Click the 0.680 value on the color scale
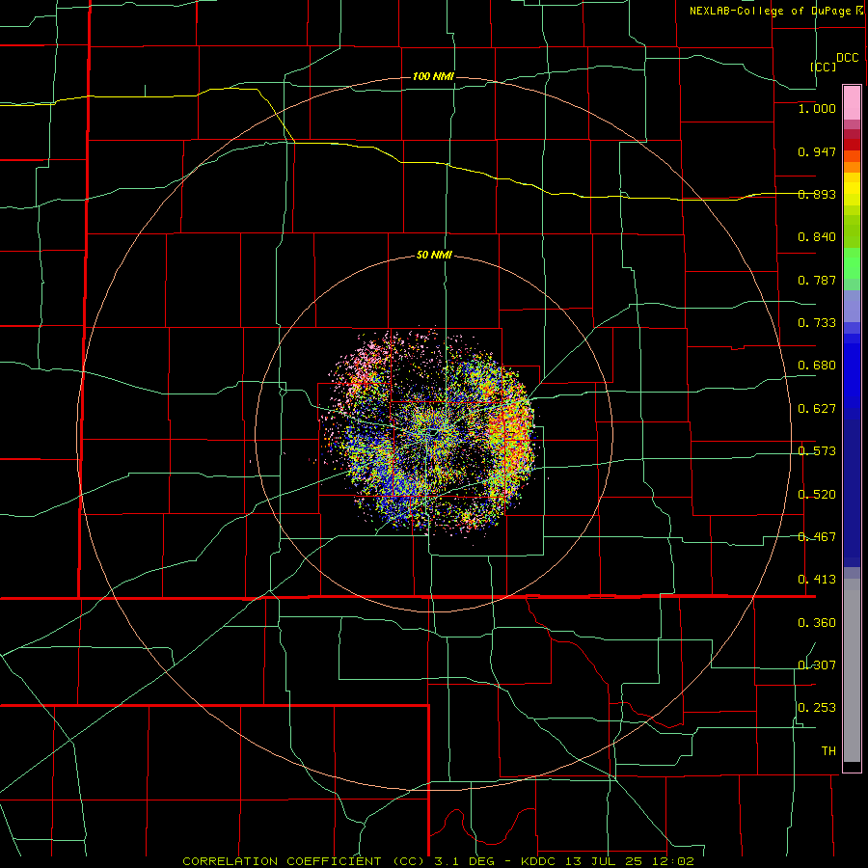Screen dimensions: 868x868 (x=817, y=366)
